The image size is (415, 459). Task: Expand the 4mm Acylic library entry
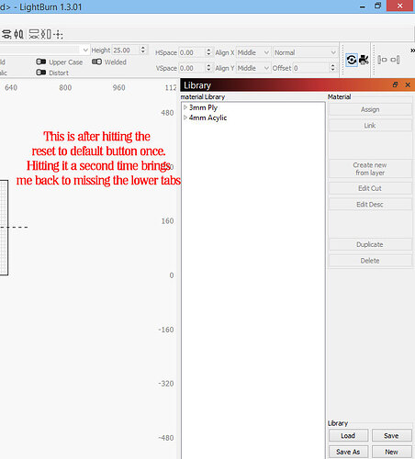click(x=185, y=118)
